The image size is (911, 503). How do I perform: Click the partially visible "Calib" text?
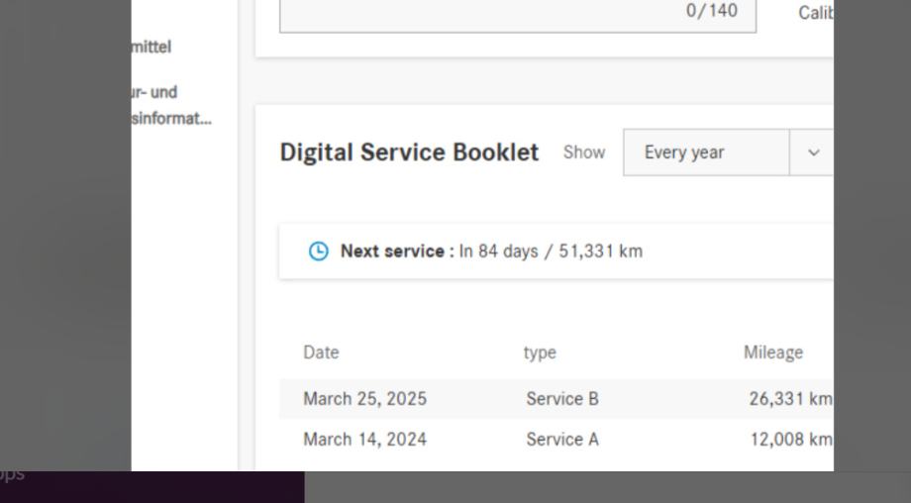pyautogui.click(x=815, y=13)
